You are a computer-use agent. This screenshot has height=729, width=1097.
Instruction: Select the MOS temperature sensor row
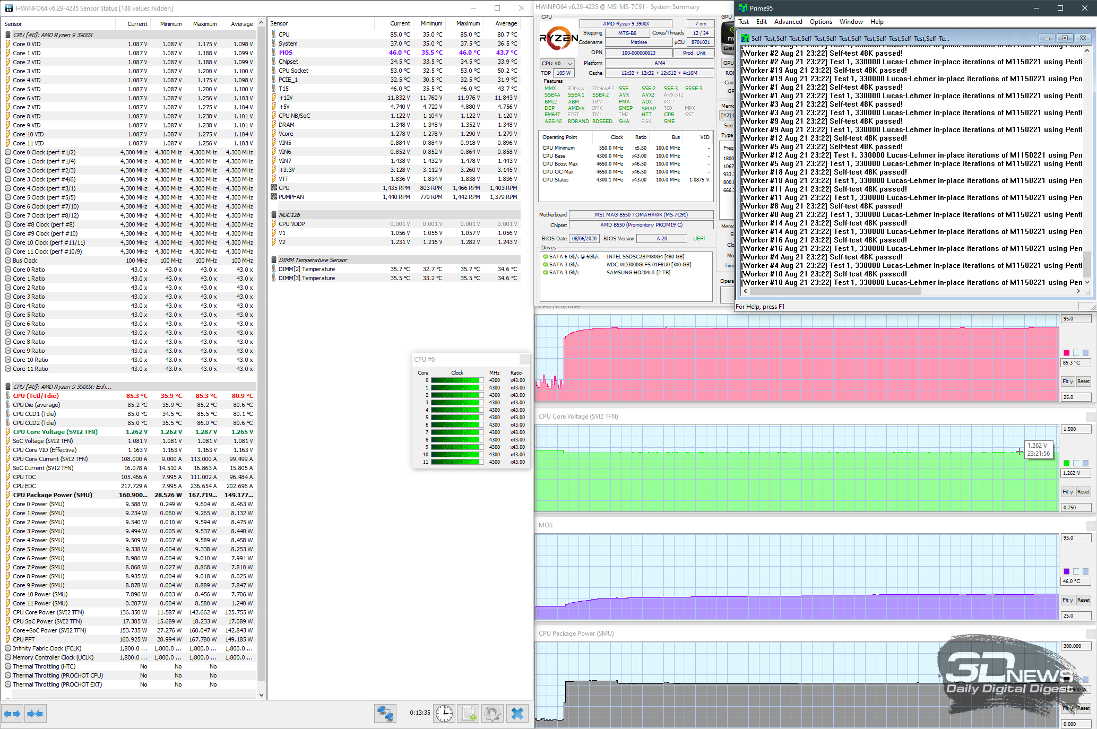(394, 53)
